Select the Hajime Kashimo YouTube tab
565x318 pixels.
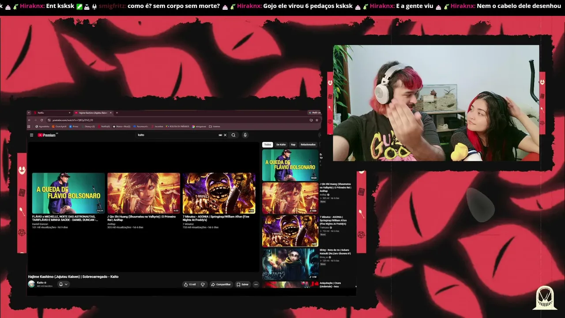(x=93, y=113)
